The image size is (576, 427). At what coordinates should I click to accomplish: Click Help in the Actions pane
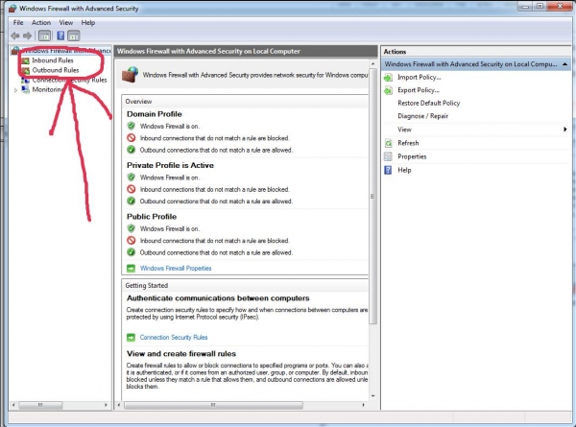404,171
